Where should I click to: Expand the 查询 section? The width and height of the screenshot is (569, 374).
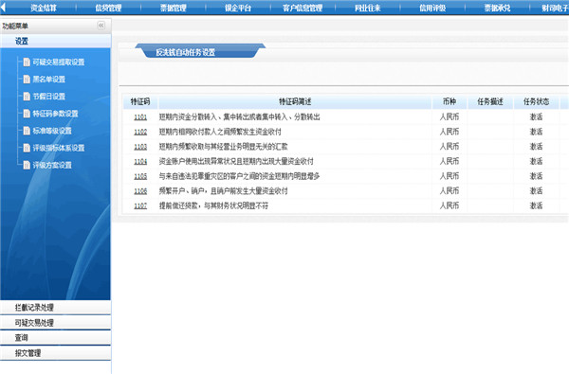pyautogui.click(x=56, y=338)
